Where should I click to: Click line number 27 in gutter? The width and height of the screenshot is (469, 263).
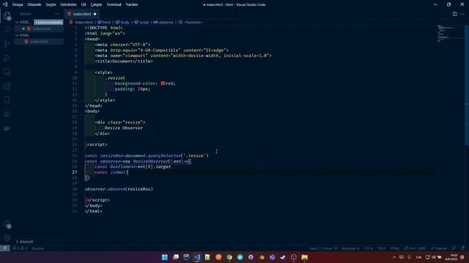click(x=75, y=172)
